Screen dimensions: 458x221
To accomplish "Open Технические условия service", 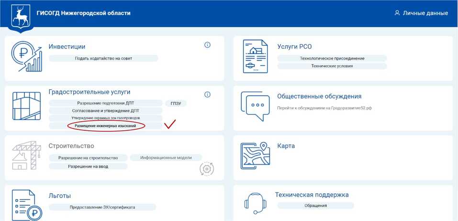I will tap(332, 66).
